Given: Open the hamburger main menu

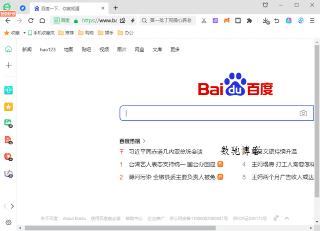Looking at the screenshot, I should point(312,20).
